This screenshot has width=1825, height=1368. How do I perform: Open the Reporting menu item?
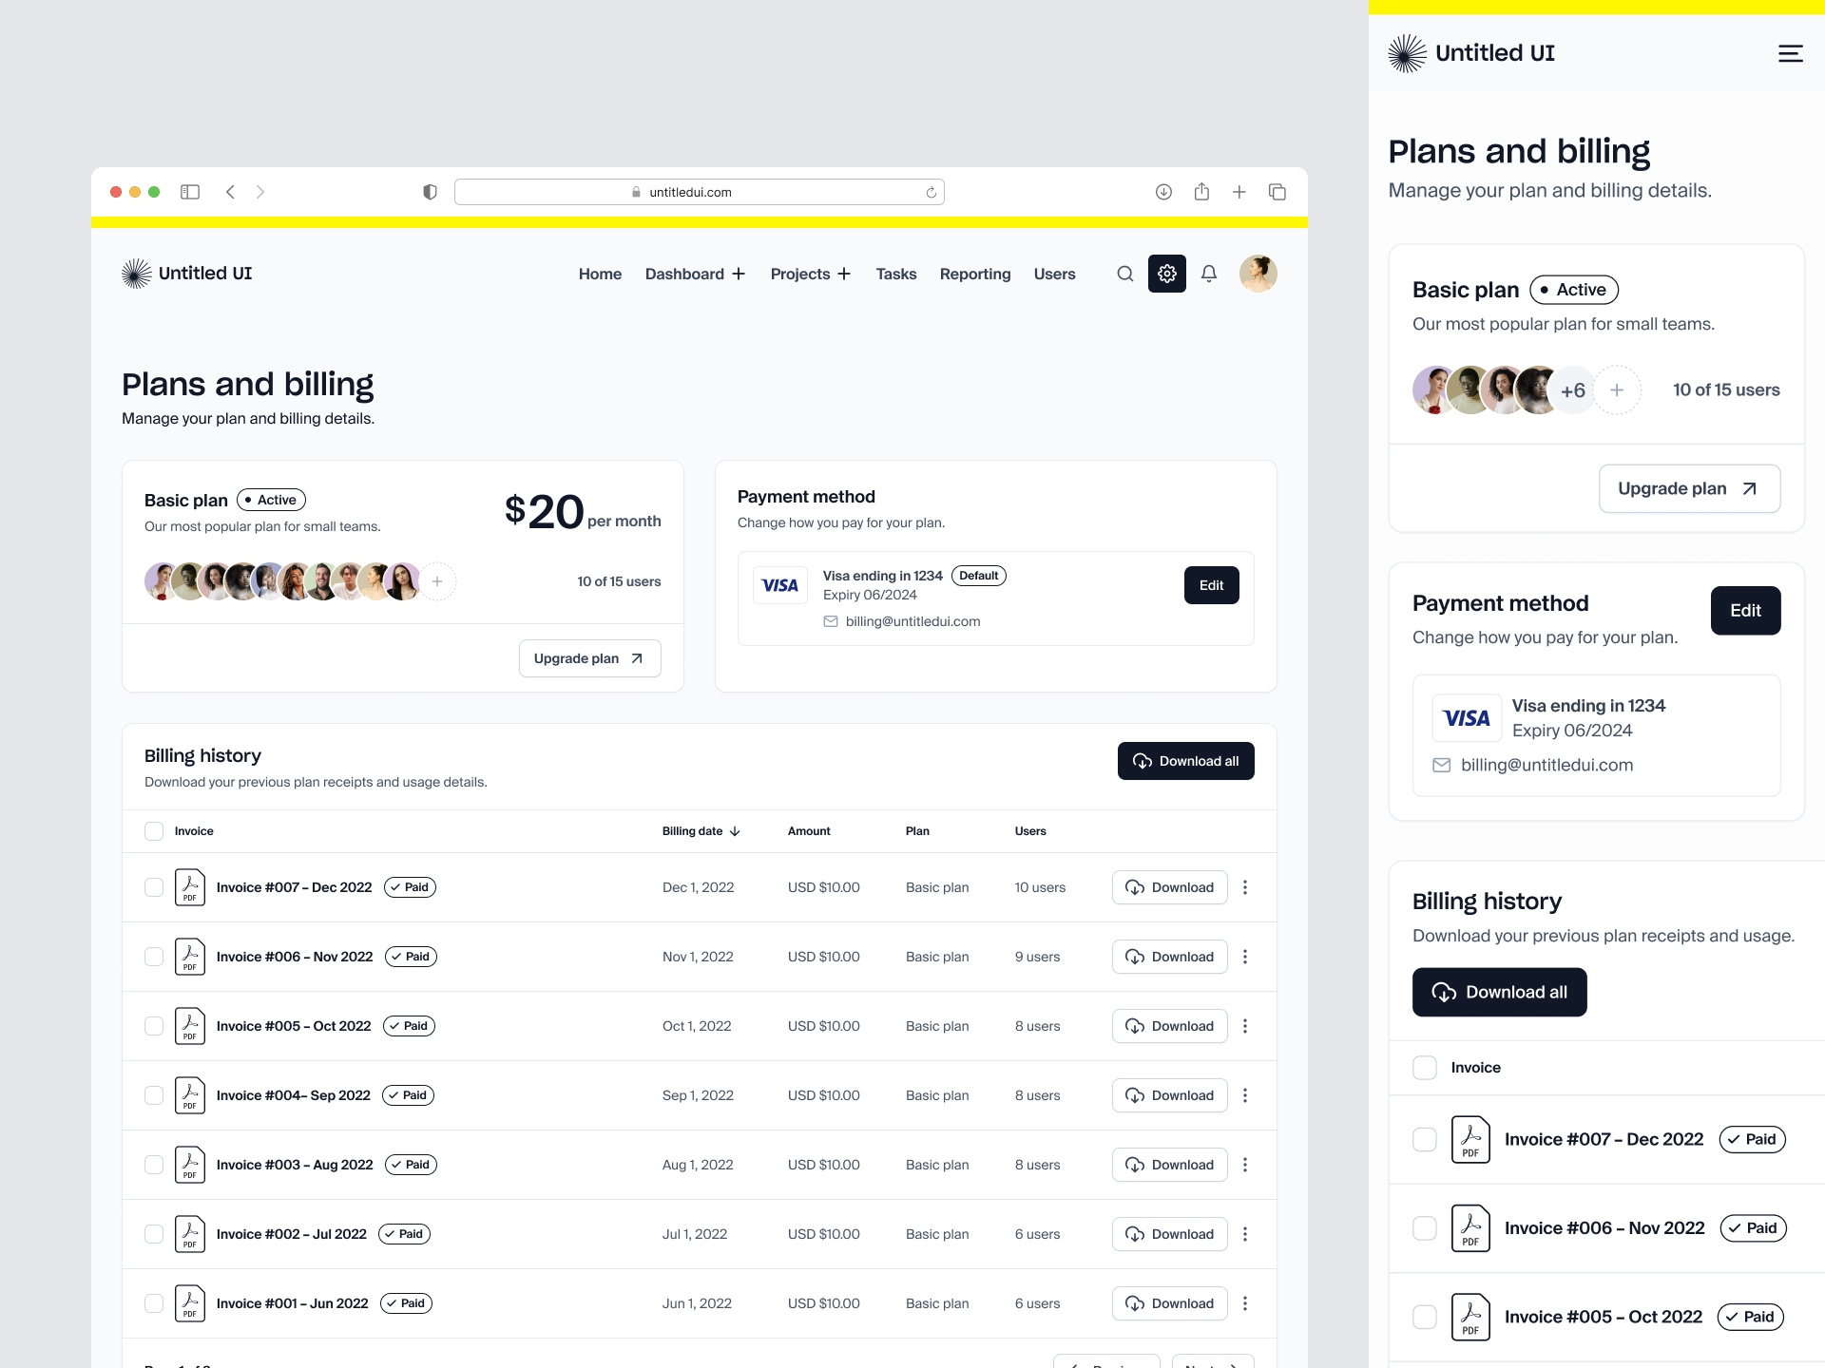tap(975, 274)
